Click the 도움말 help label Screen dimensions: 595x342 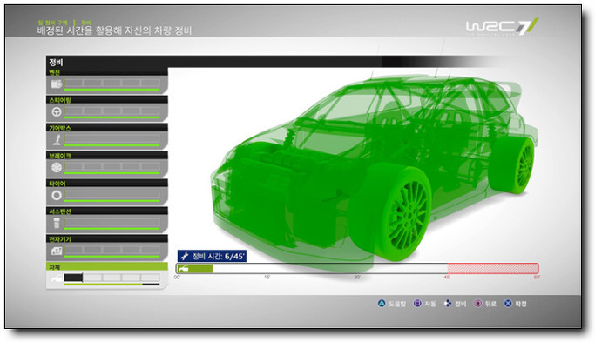click(x=397, y=304)
